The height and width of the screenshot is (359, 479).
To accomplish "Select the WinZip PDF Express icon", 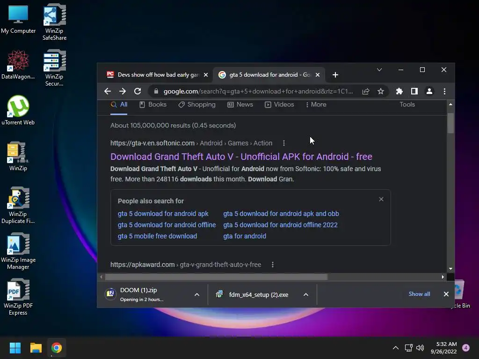I will 18,297.
